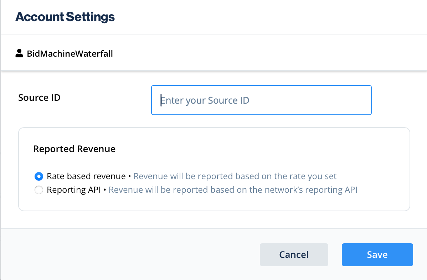Enable the Reporting API radio button
The width and height of the screenshot is (427, 280).
pyautogui.click(x=39, y=190)
